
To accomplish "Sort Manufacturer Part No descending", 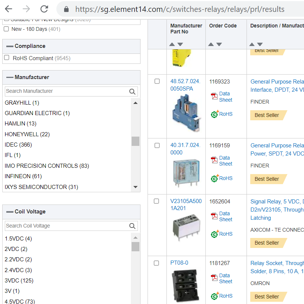I will (x=180, y=45).
